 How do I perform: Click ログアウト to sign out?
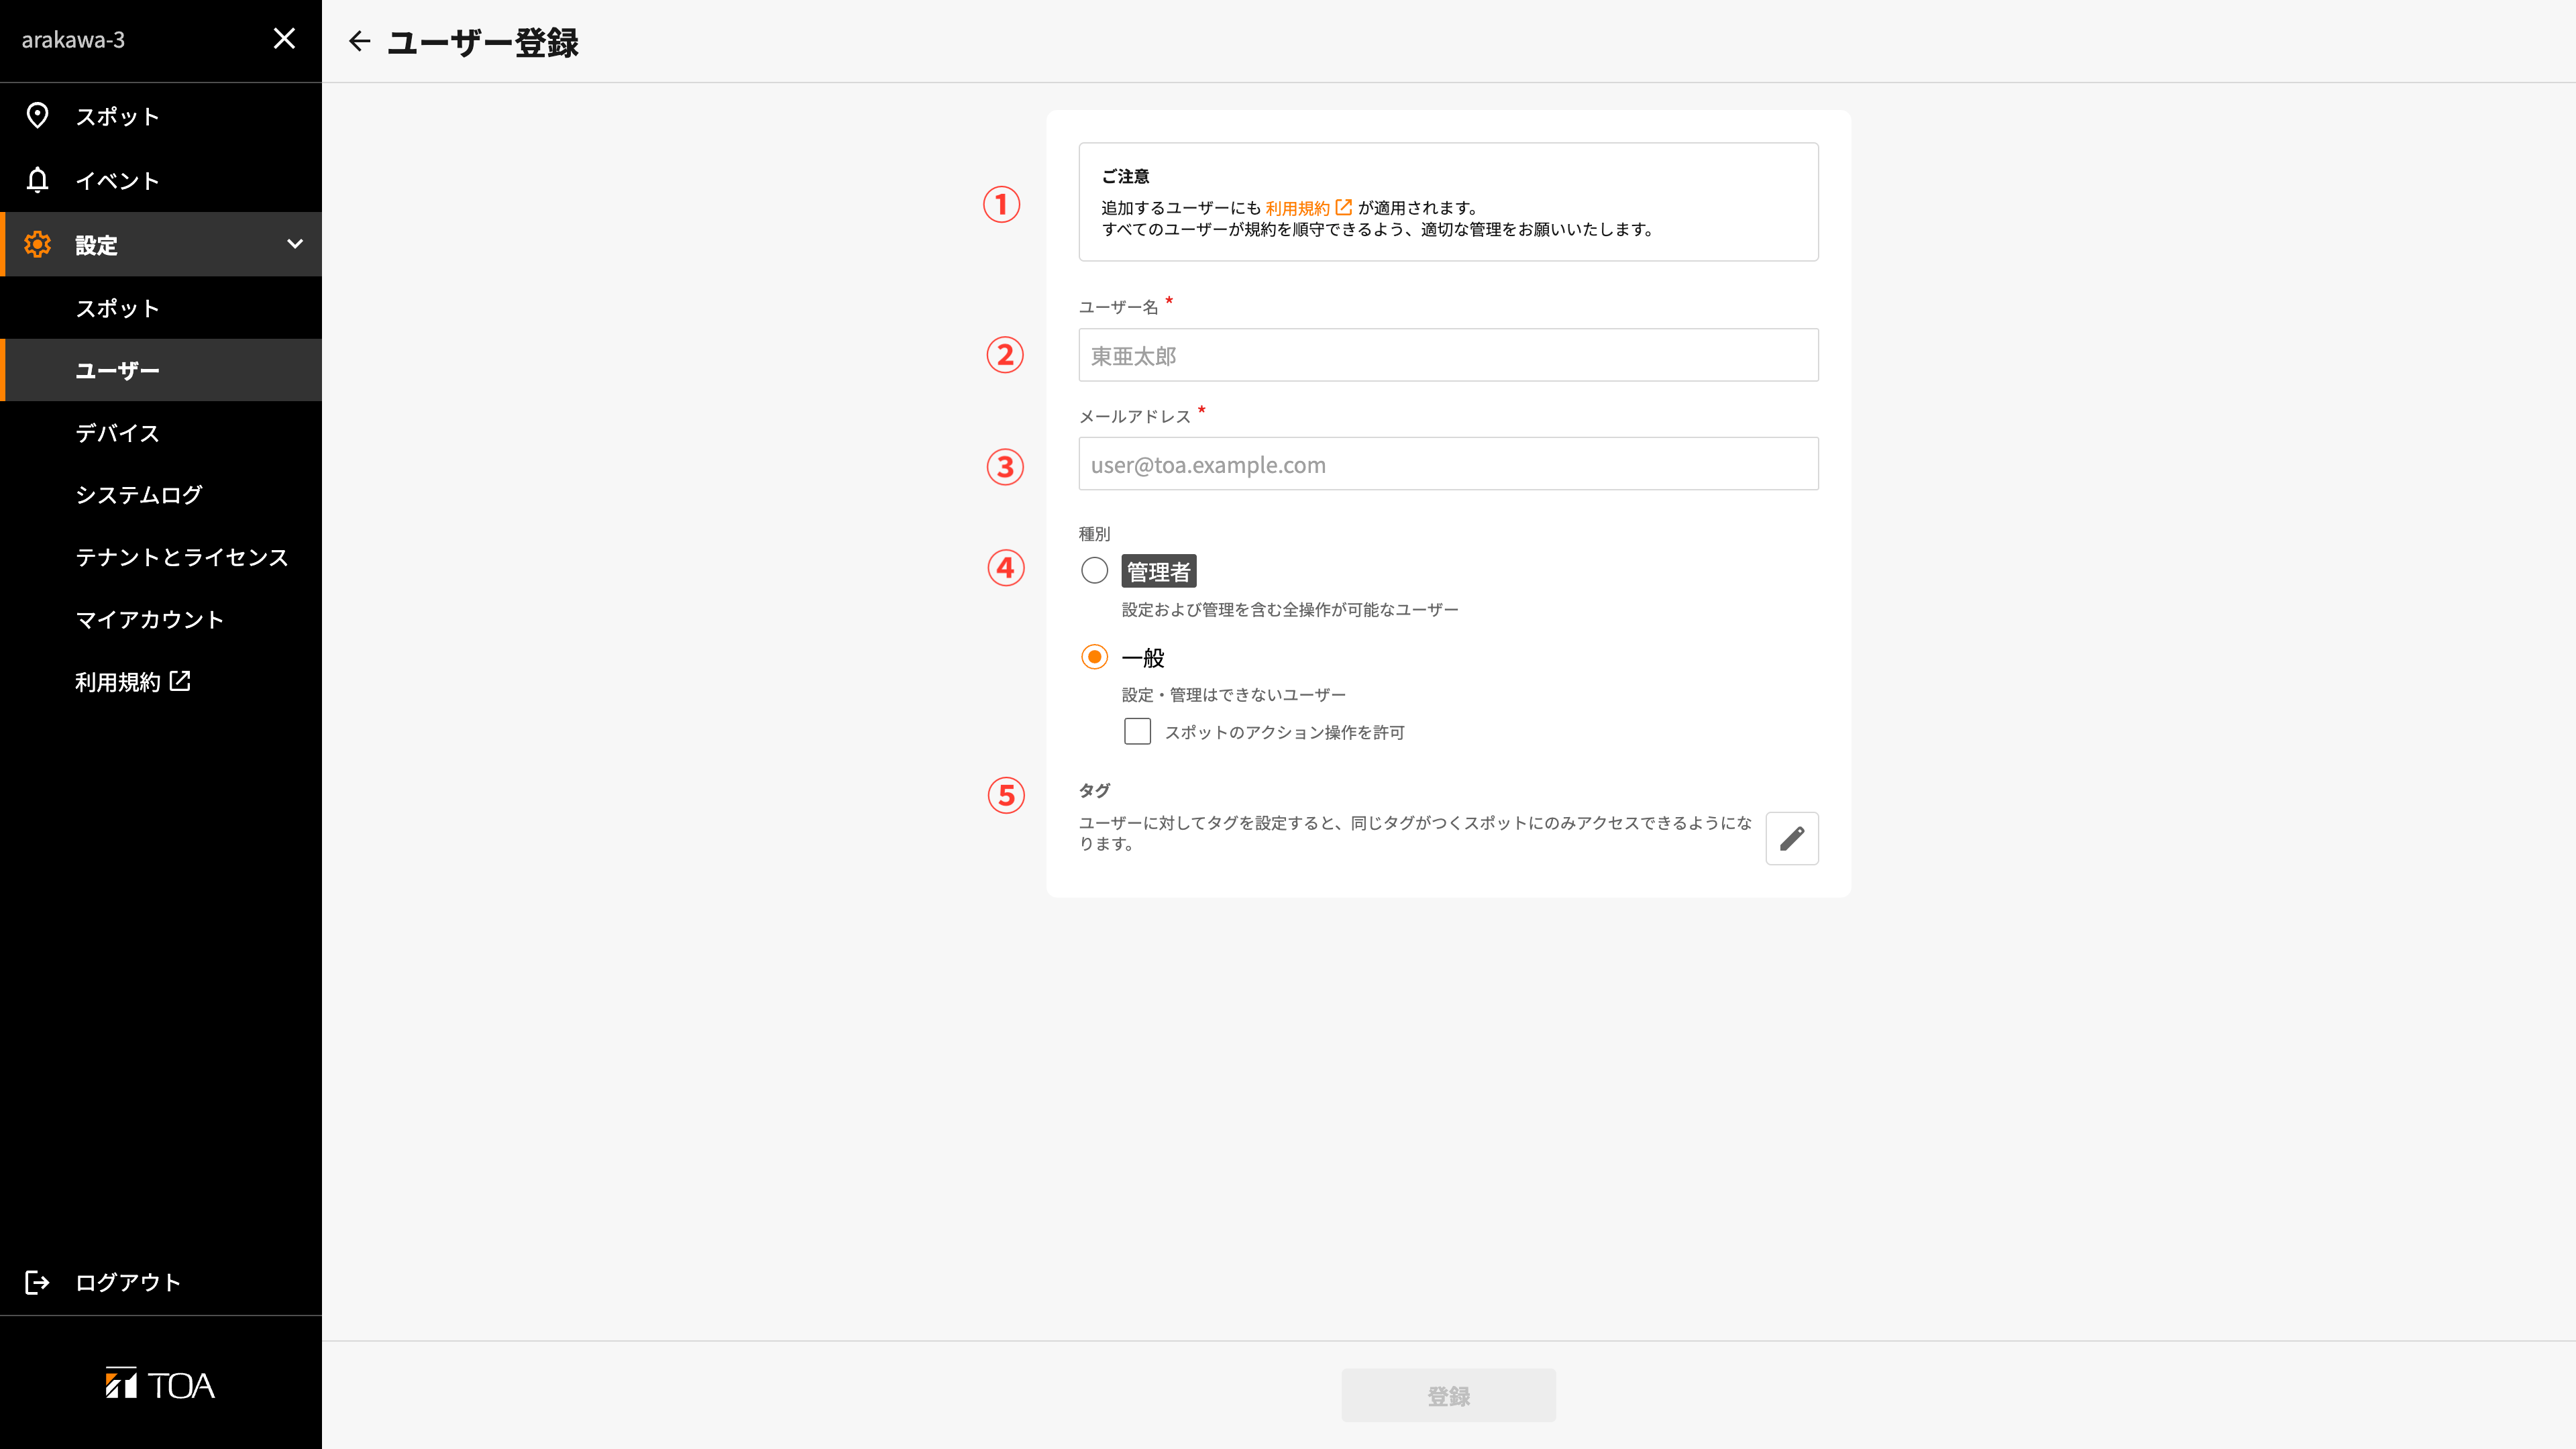point(161,1282)
